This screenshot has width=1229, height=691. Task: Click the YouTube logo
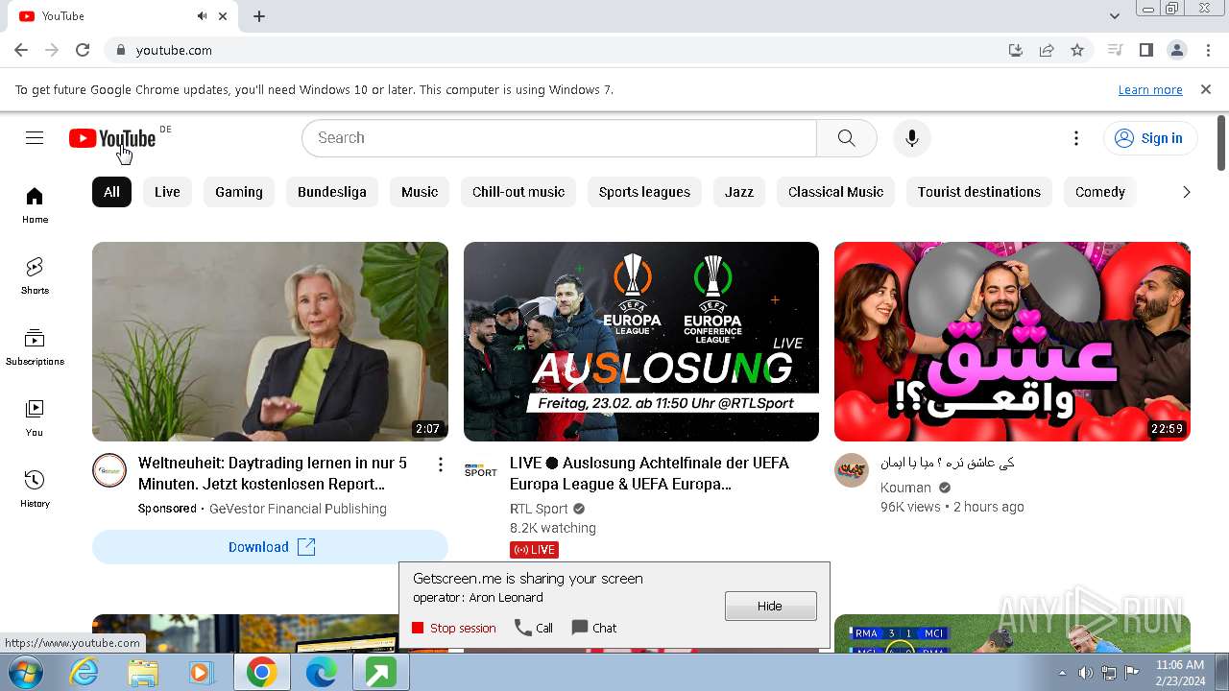click(x=112, y=138)
